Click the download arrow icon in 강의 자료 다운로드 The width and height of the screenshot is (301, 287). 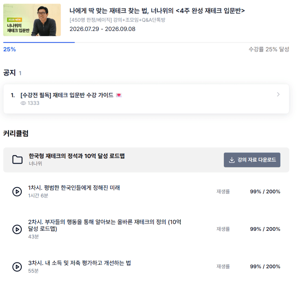click(x=232, y=160)
